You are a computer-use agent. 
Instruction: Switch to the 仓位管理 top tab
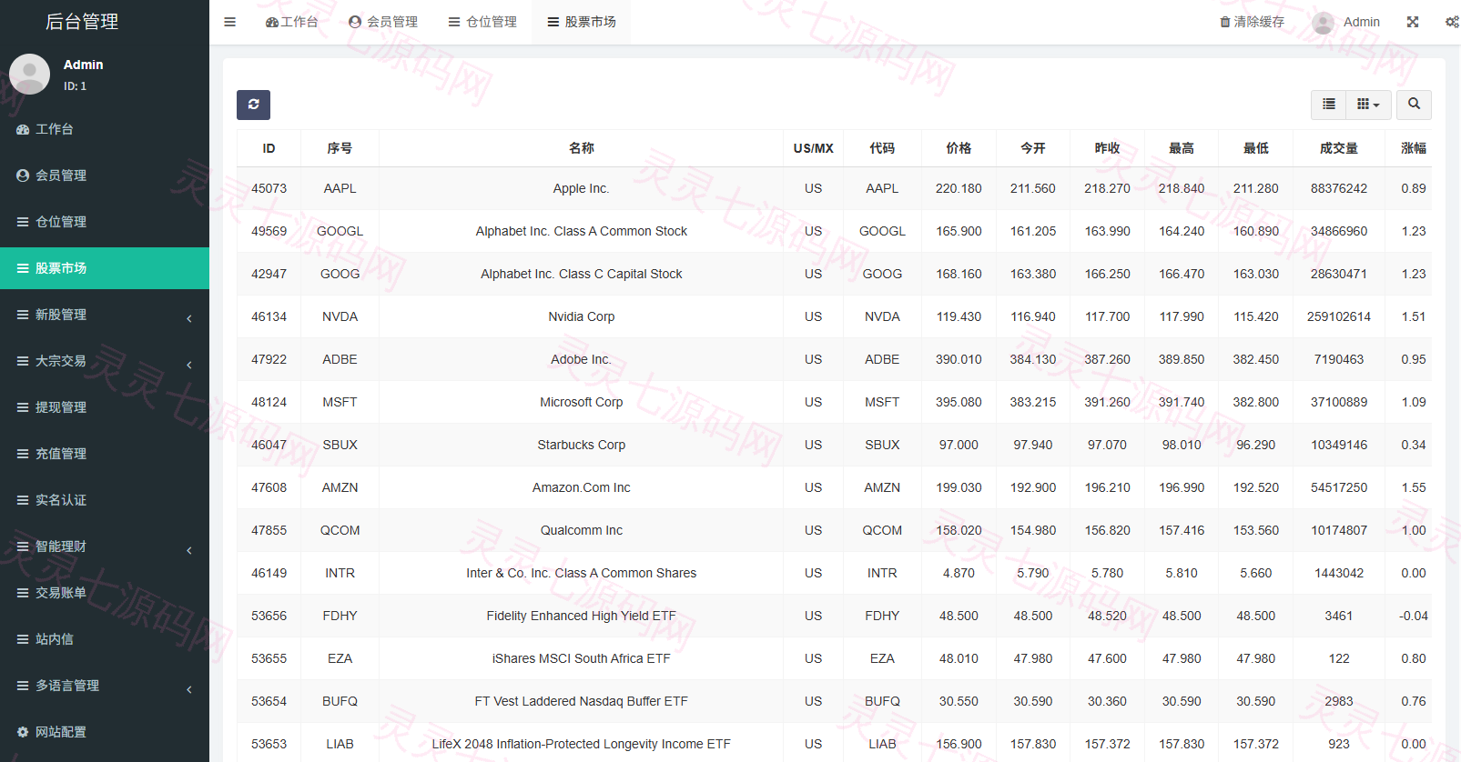click(x=482, y=22)
